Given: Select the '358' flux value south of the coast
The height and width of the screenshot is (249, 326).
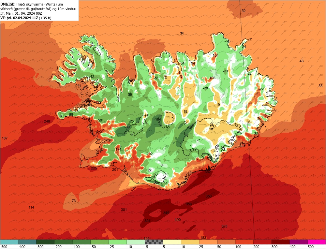Looking at the screenshot, I should tap(189, 204).
